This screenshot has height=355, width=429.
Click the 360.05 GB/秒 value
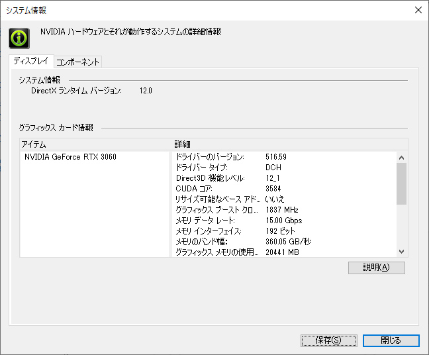click(289, 241)
